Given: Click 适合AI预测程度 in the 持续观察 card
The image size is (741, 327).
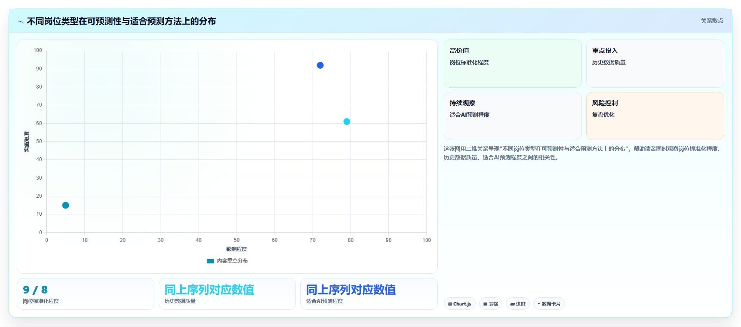Looking at the screenshot, I should pyautogui.click(x=470, y=115).
